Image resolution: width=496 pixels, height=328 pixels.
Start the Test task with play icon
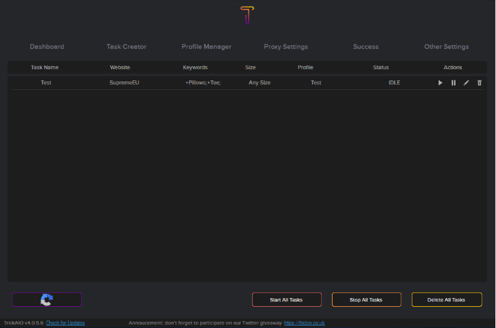pos(440,83)
